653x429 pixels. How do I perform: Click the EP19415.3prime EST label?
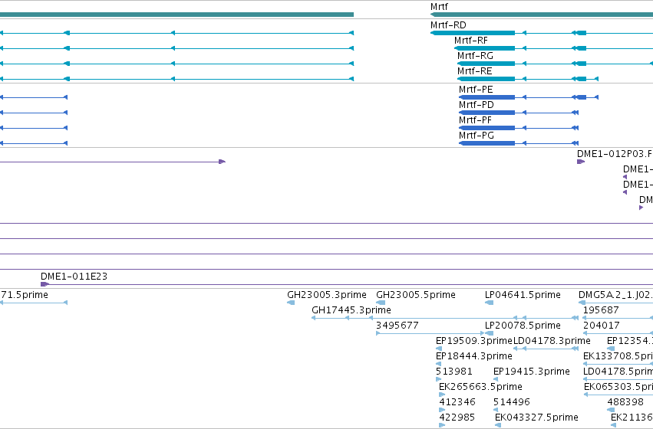click(532, 372)
